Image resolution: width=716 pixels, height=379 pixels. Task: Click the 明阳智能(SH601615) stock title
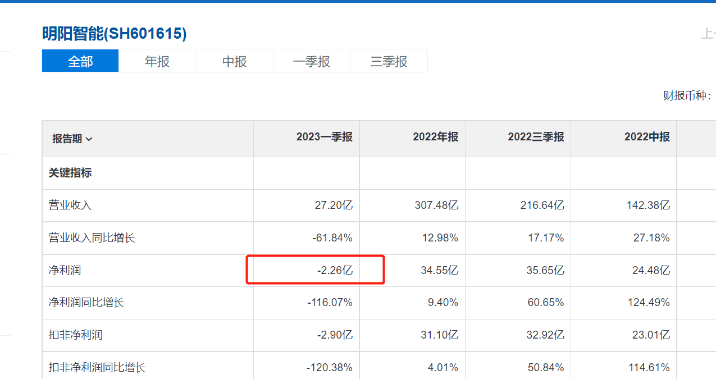click(x=115, y=34)
